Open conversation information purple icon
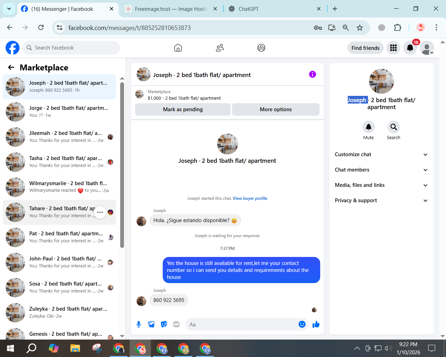 313,74
